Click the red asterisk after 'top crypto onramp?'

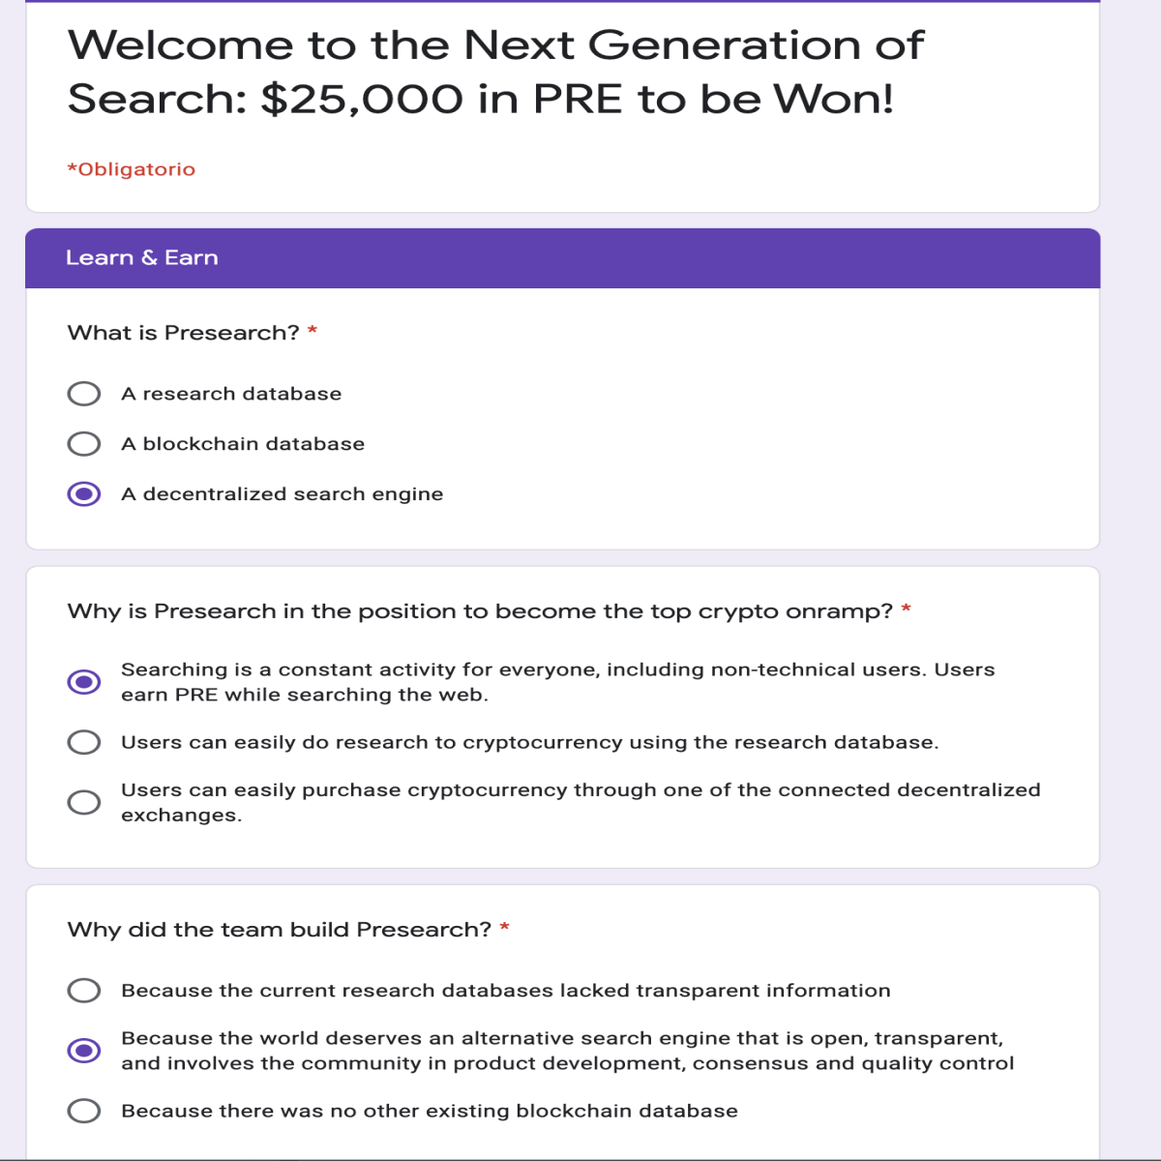coord(907,610)
